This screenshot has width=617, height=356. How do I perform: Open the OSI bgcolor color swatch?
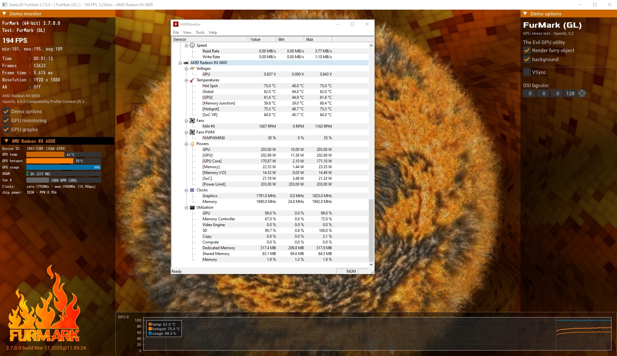tap(582, 94)
